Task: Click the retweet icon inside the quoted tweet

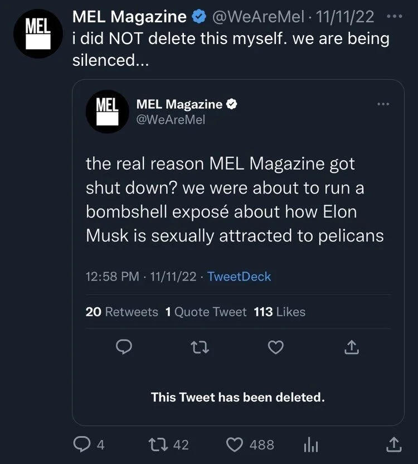Action: (201, 346)
